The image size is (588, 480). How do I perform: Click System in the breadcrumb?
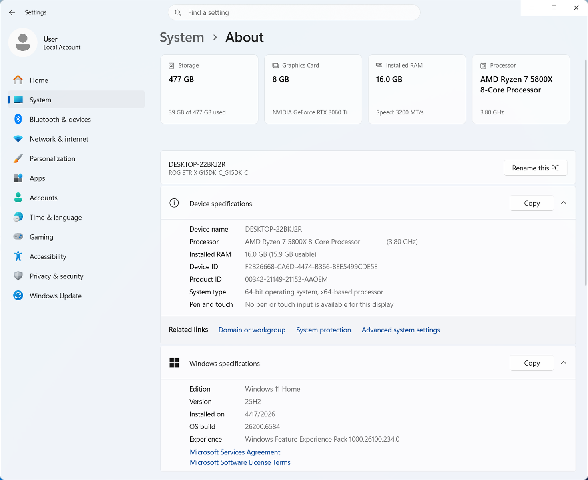point(182,37)
